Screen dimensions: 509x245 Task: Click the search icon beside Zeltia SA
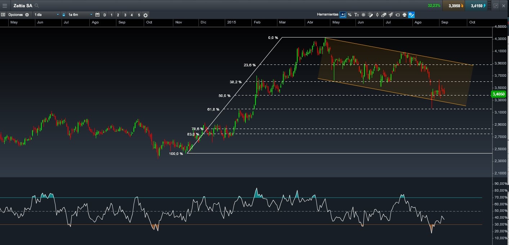[x=37, y=6]
